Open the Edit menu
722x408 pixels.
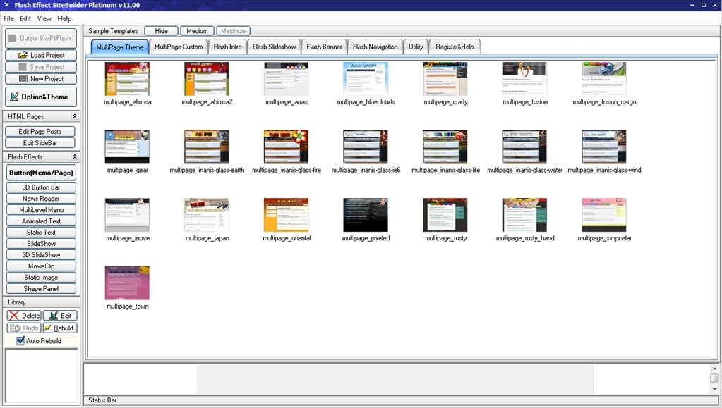[x=25, y=18]
